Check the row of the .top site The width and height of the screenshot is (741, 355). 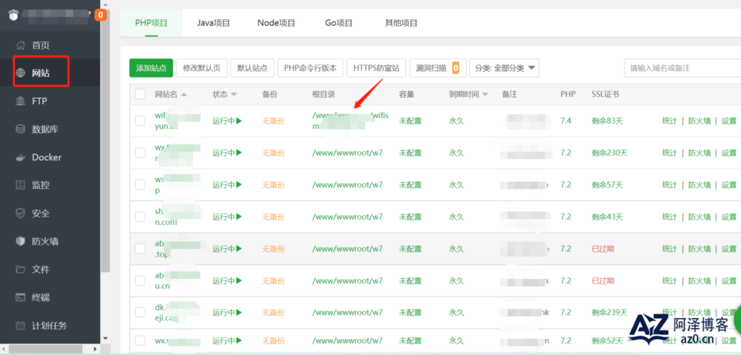coord(140,248)
